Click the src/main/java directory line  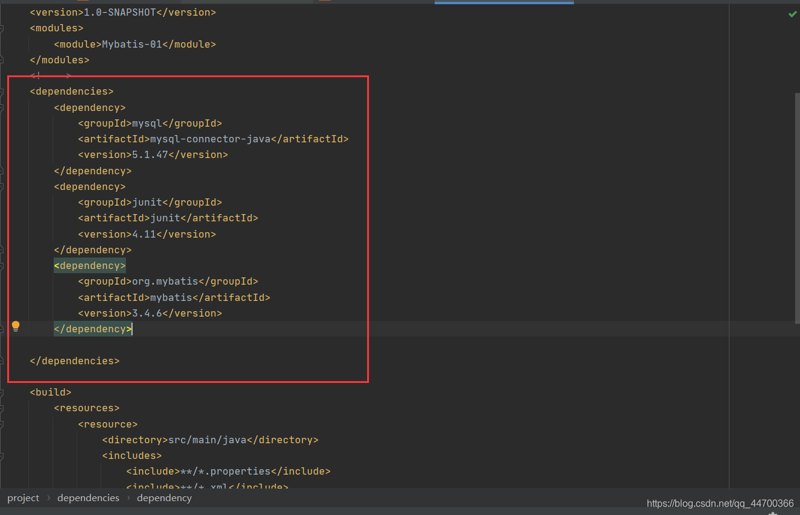point(210,440)
